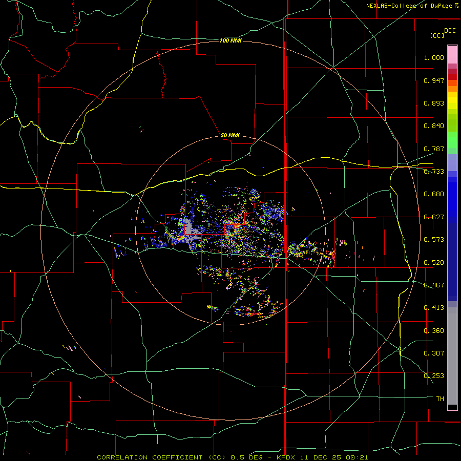Click the 0.520 color scale value

pos(434,263)
